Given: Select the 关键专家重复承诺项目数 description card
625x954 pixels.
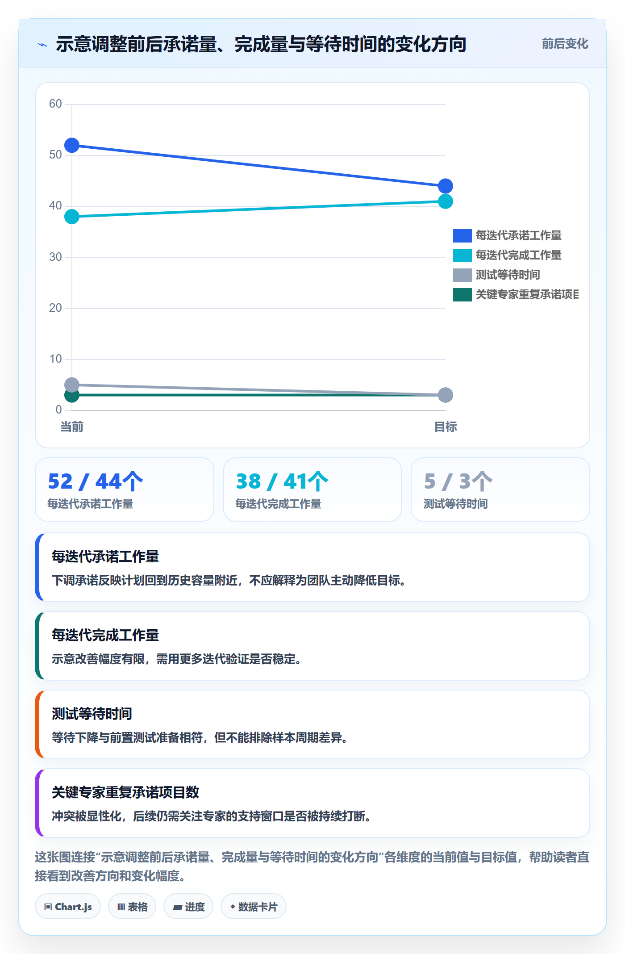Looking at the screenshot, I should [x=312, y=803].
